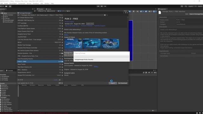Open the Global Low Latency preview thumbnail

click(x=92, y=43)
